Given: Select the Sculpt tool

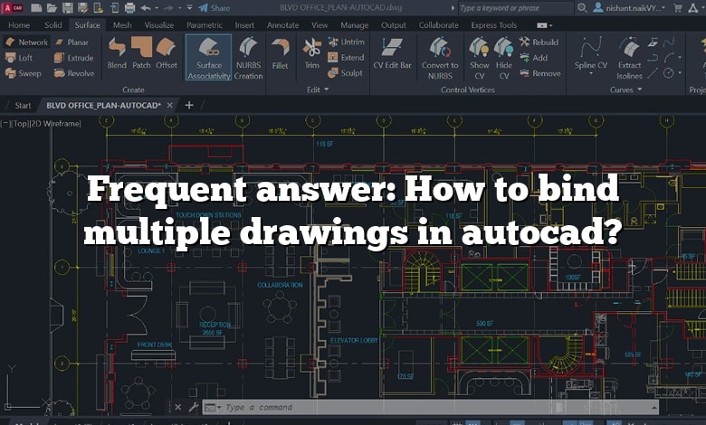Looking at the screenshot, I should tap(345, 73).
